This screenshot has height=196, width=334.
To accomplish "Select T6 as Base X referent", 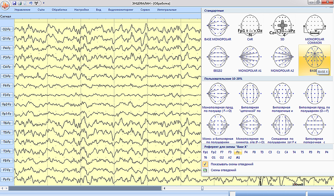I will click(205, 158).
